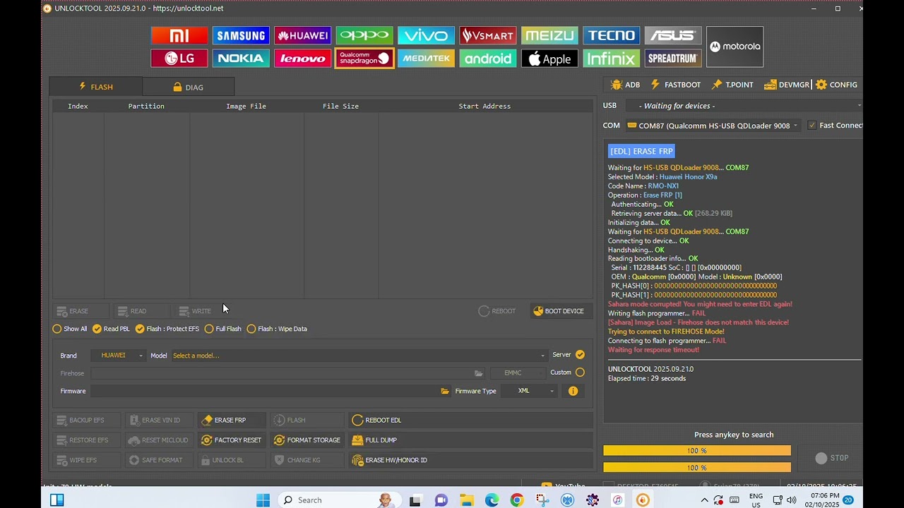Viewport: 904px width, 508px height.
Task: Click the lower 100% progress bar
Action: [x=697, y=467]
